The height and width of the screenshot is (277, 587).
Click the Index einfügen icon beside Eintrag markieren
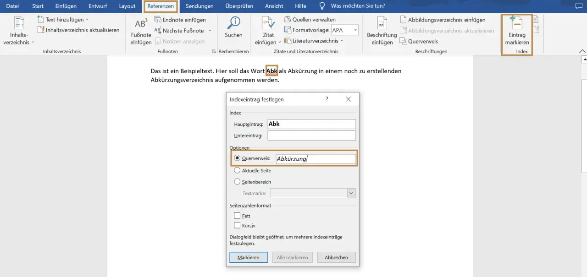click(535, 20)
